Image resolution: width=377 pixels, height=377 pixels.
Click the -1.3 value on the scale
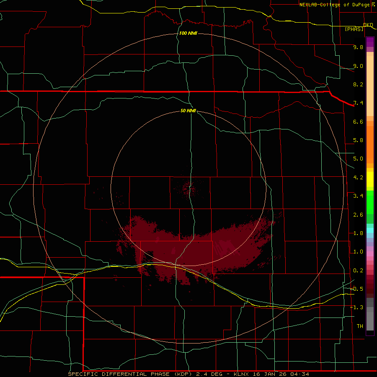pyautogui.click(x=356, y=307)
